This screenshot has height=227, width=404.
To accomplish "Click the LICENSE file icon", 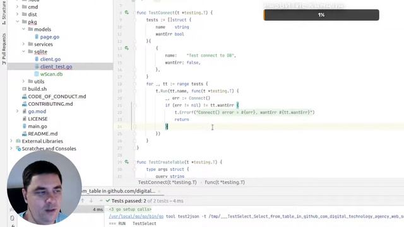I will pos(25,119).
